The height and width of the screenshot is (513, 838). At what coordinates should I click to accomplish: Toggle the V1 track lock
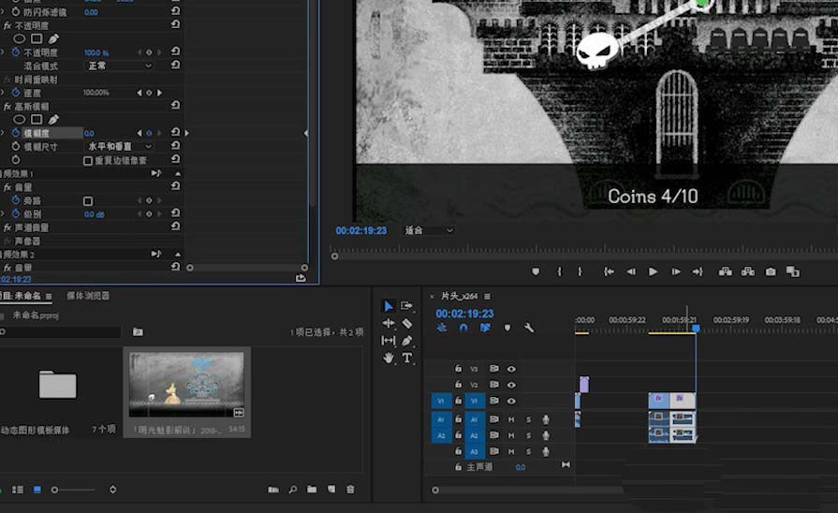point(458,401)
